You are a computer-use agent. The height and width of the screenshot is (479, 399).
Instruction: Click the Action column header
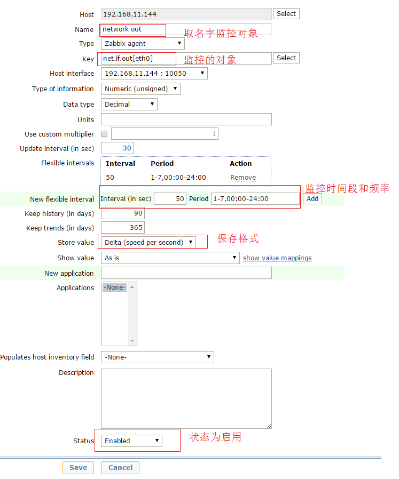[240, 163]
